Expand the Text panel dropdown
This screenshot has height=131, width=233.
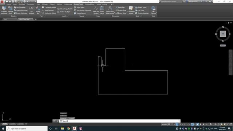pos(43,16)
